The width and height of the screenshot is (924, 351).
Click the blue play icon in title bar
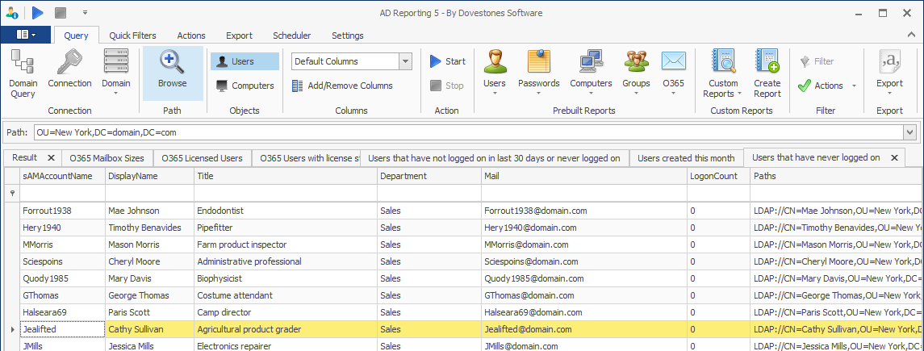pos(37,12)
